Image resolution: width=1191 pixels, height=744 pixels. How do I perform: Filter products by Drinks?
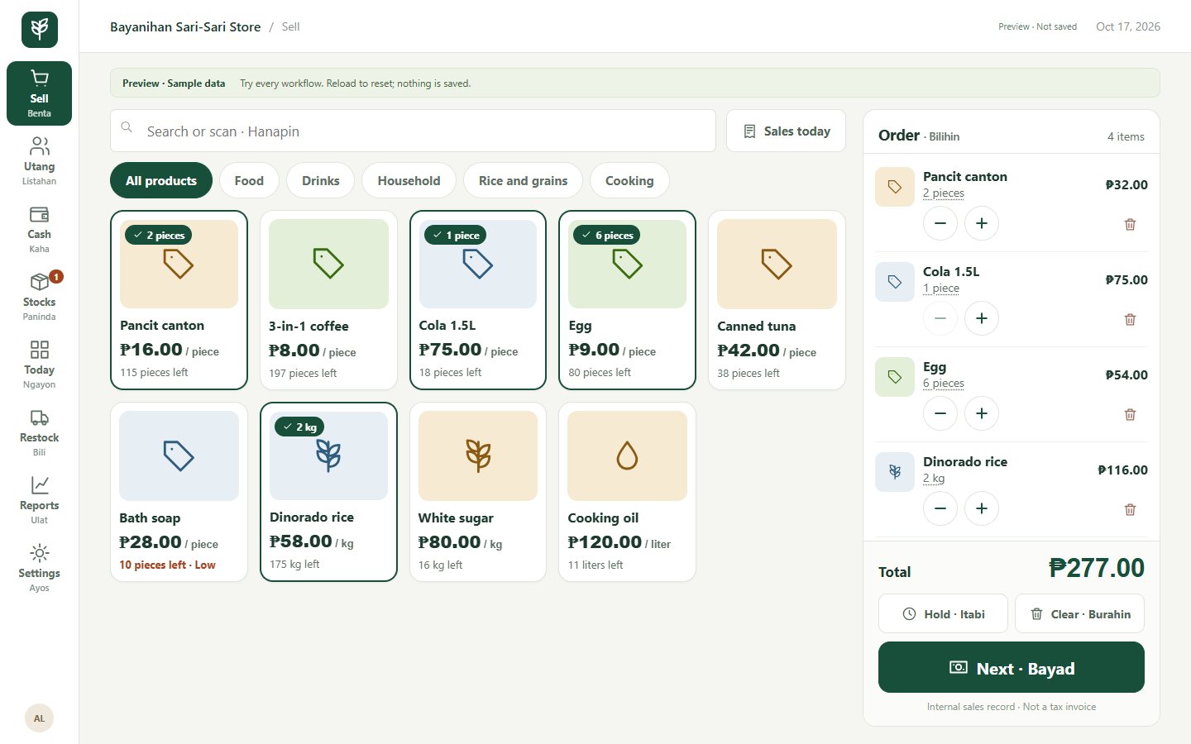click(321, 180)
